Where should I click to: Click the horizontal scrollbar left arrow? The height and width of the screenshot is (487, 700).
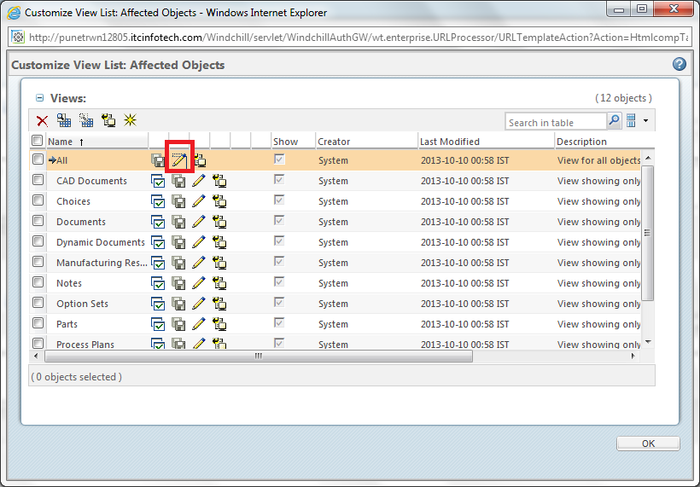36,356
